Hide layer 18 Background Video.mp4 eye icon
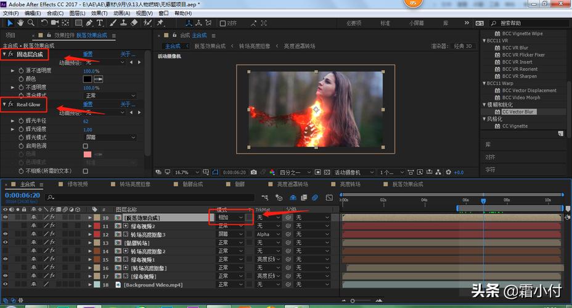 click(x=5, y=285)
